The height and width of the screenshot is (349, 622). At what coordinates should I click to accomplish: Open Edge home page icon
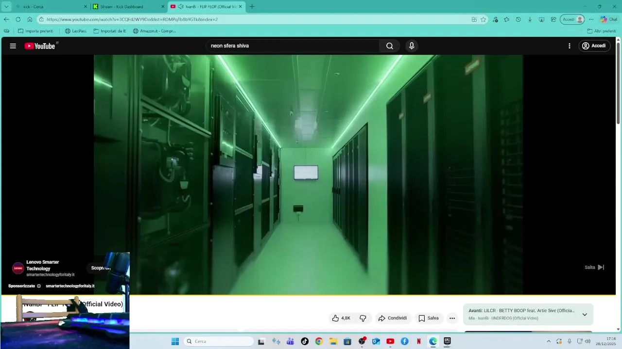pos(30,19)
